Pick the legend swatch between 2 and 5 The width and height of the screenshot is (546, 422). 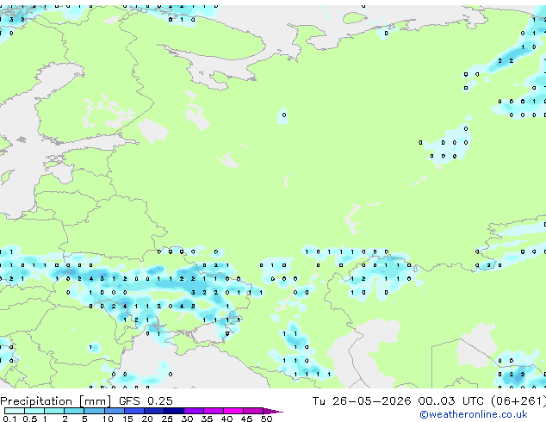[x=74, y=411]
